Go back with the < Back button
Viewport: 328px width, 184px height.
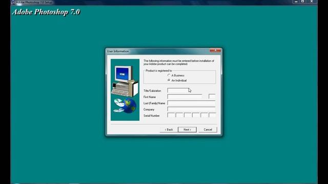click(x=169, y=129)
